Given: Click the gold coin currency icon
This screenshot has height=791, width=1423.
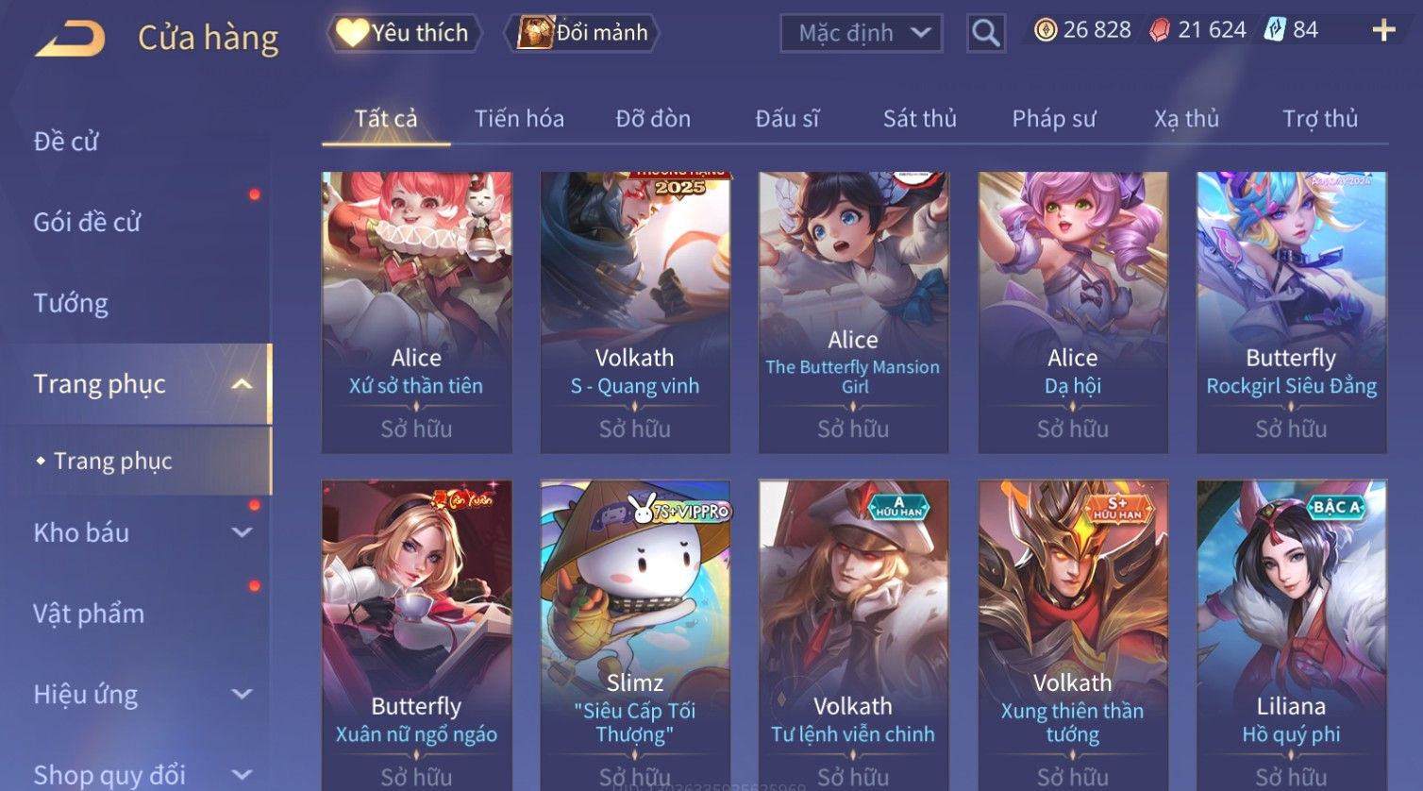Looking at the screenshot, I should point(1046,30).
